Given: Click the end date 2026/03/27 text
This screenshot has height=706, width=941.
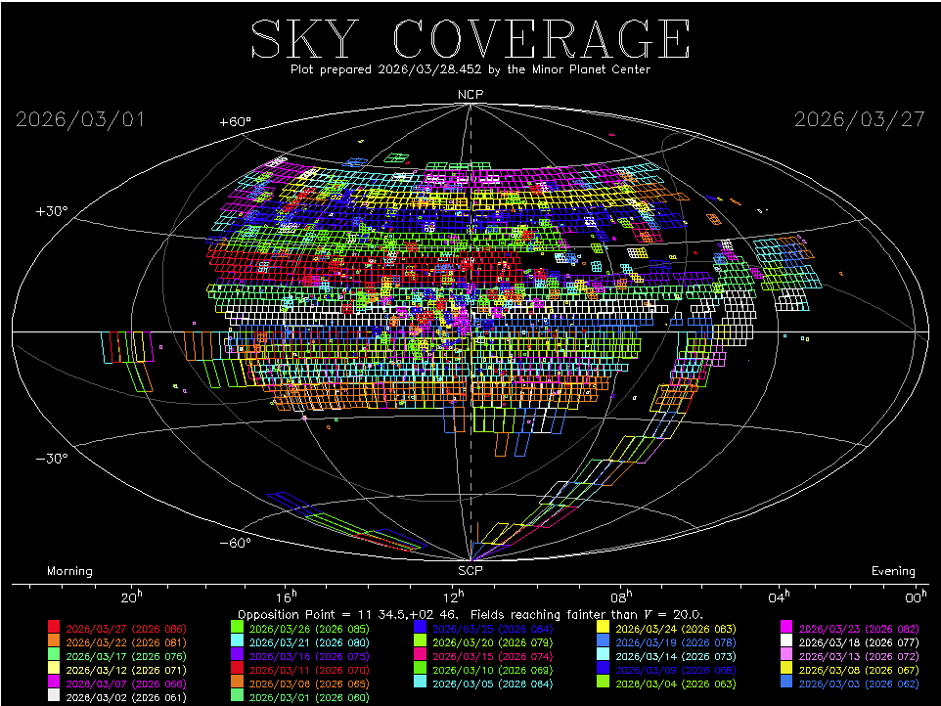Looking at the screenshot, I should pyautogui.click(x=859, y=119).
